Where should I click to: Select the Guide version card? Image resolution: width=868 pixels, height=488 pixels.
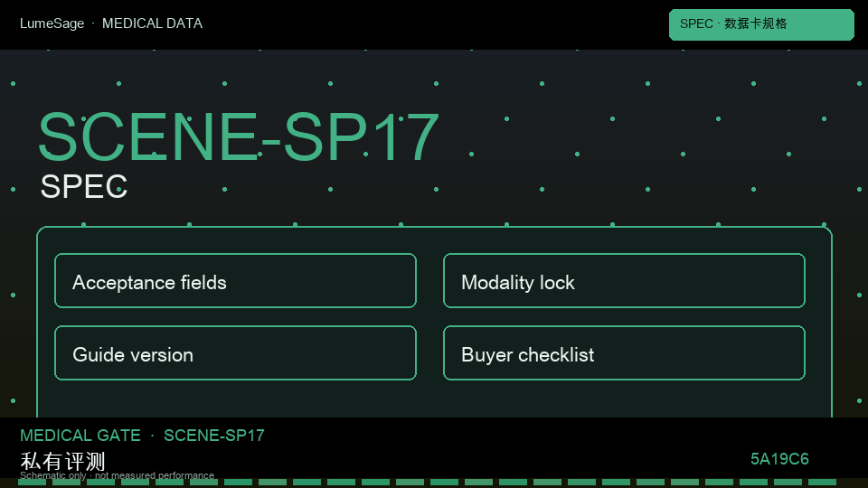pyautogui.click(x=235, y=353)
